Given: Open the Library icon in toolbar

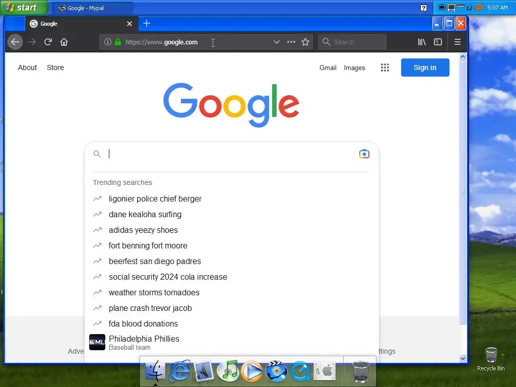Looking at the screenshot, I should pyautogui.click(x=422, y=42).
